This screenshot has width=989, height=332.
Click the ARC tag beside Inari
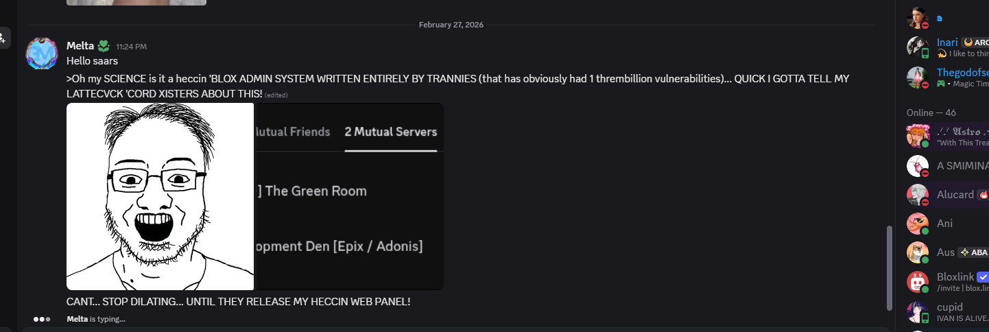(975, 43)
